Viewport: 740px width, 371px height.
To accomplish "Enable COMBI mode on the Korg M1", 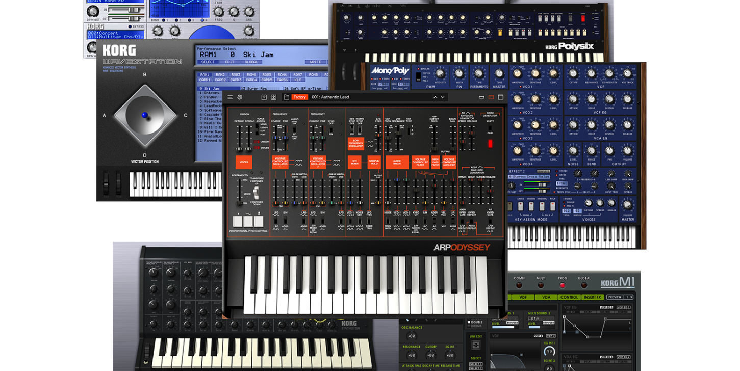I will click(520, 285).
